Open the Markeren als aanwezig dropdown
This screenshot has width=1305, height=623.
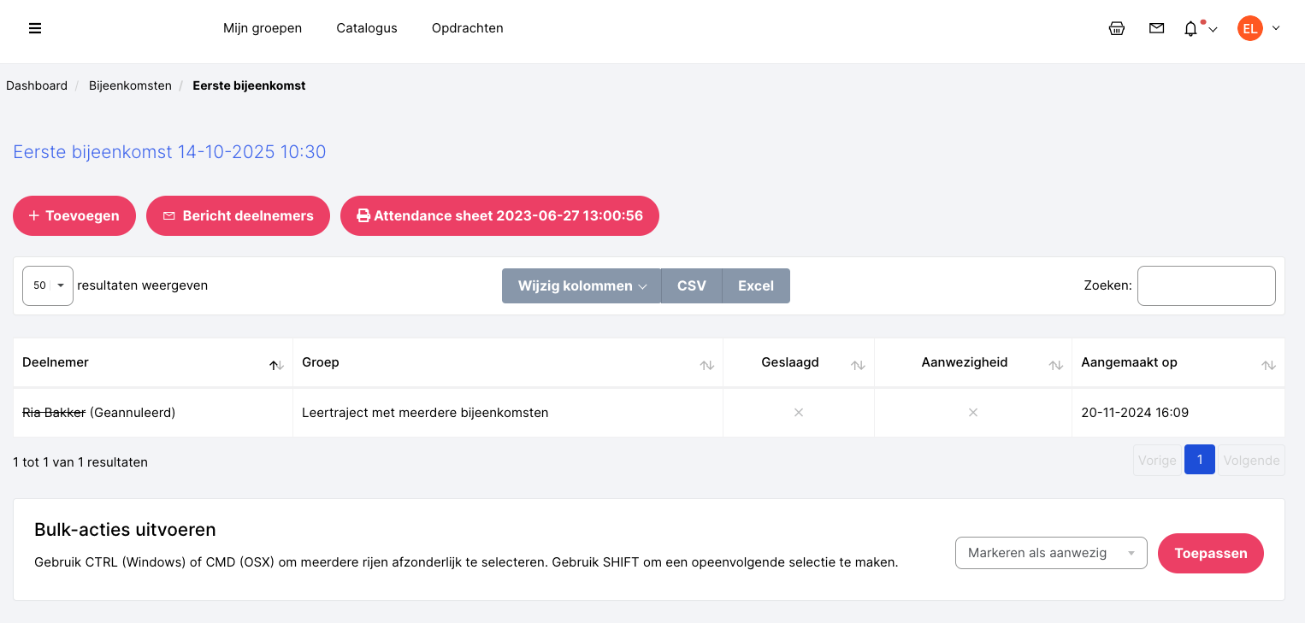[1050, 553]
